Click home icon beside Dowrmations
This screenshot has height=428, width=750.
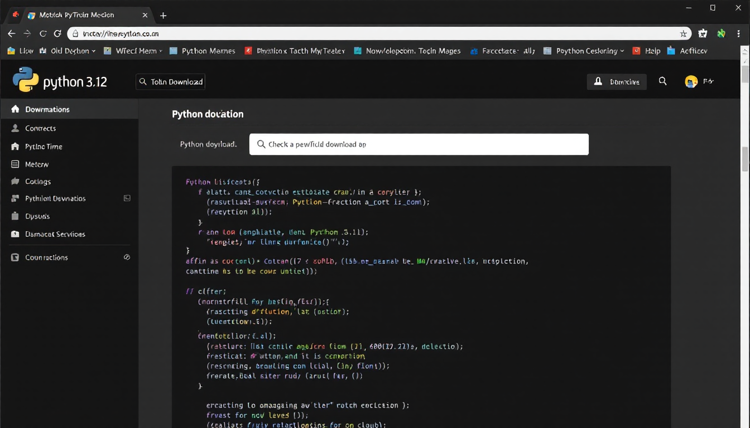(15, 109)
